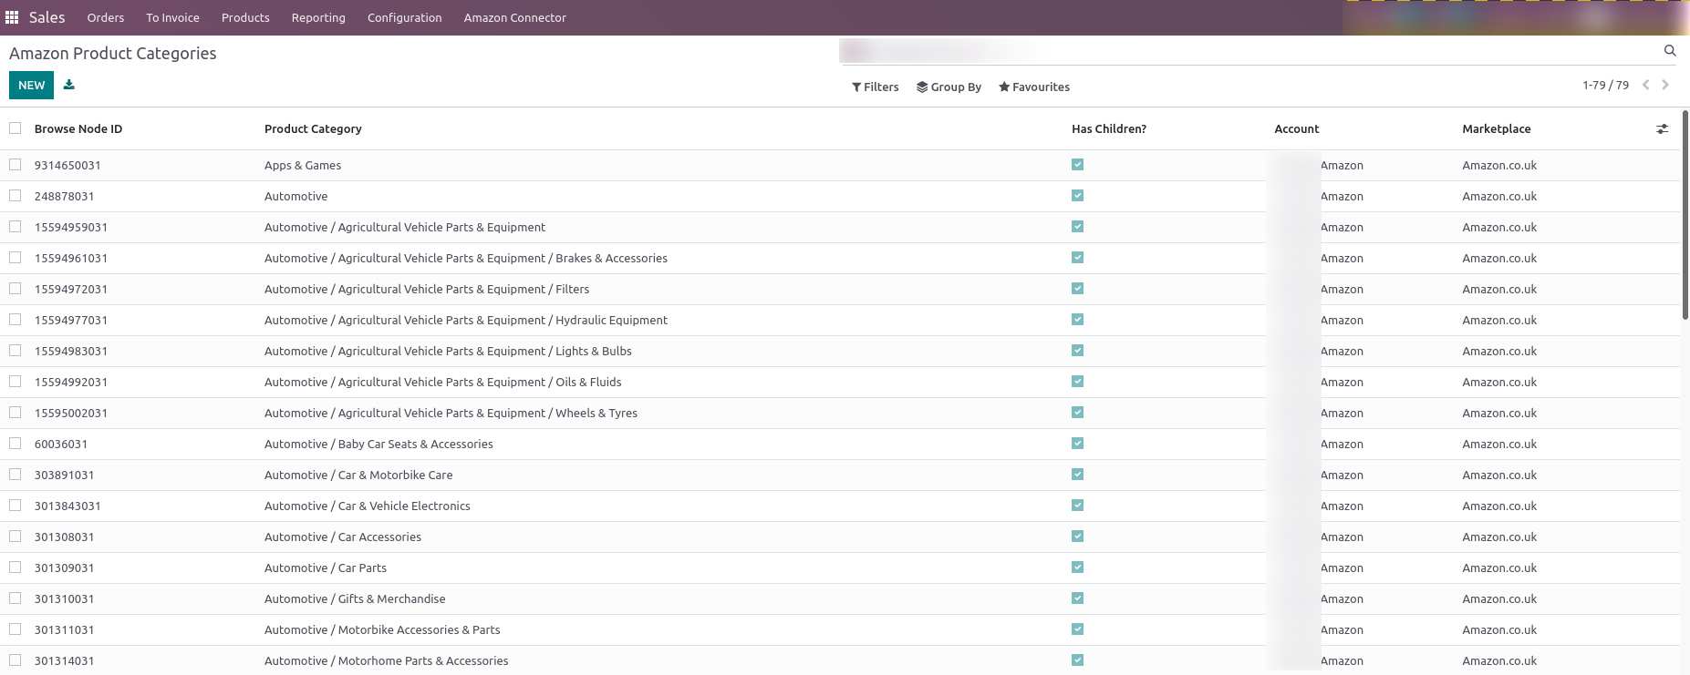Viewport: 1690px width, 675px height.
Task: Open the Amazon Connector menu
Action: (514, 17)
